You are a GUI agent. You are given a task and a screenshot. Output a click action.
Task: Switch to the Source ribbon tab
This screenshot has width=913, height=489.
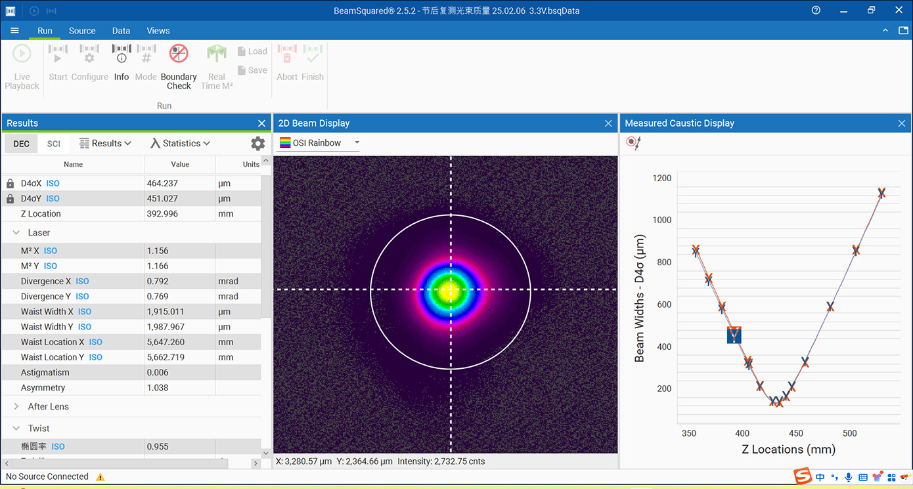82,31
